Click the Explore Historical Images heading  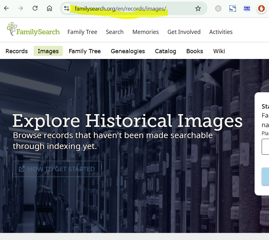pyautogui.click(x=128, y=121)
